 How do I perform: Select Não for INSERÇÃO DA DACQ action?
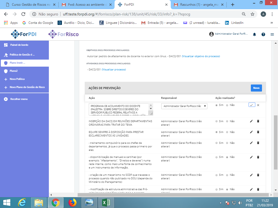pos(227,121)
